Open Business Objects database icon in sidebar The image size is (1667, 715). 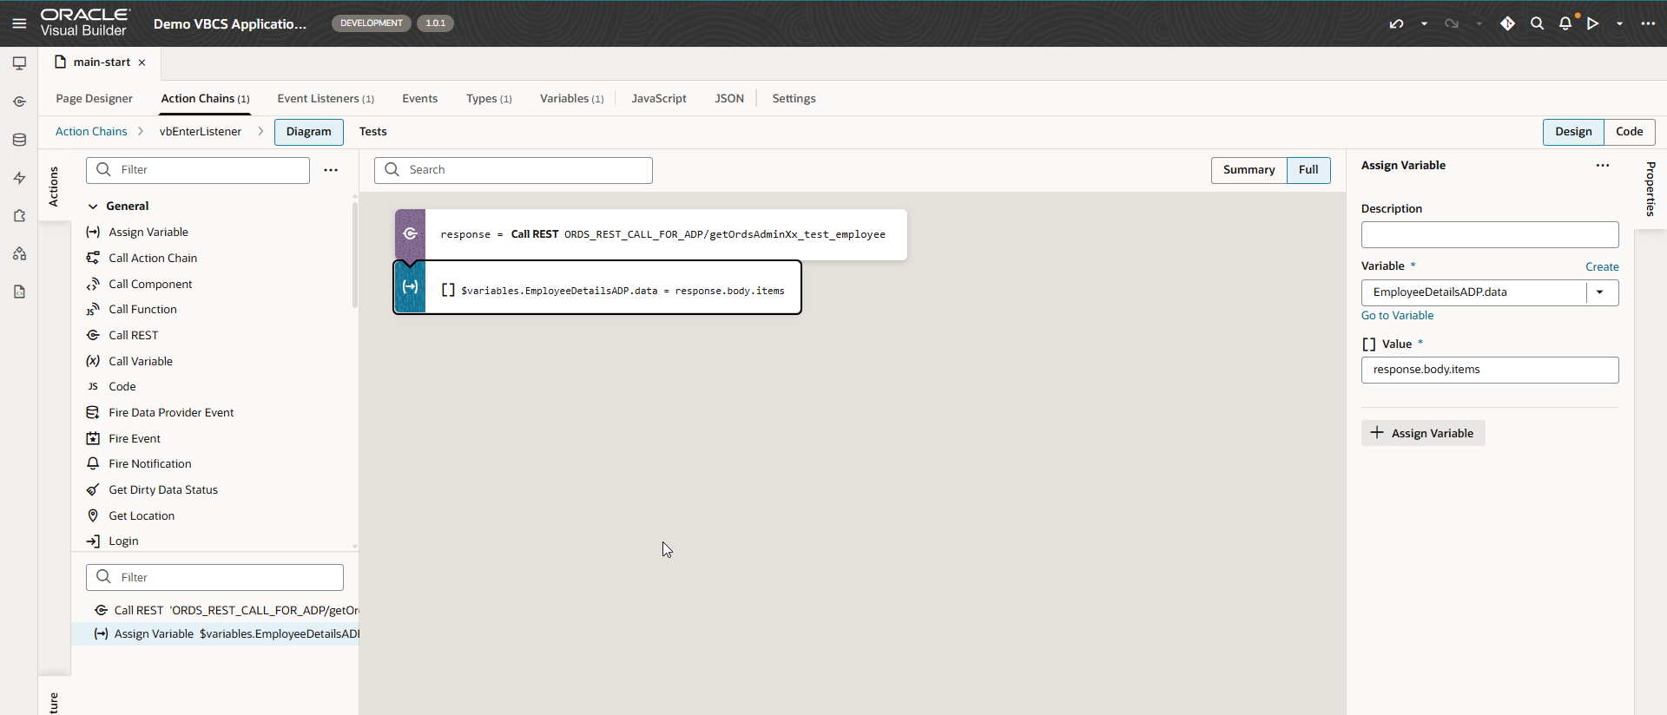tap(19, 140)
